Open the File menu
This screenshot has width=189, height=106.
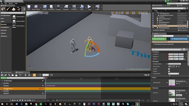2,3
